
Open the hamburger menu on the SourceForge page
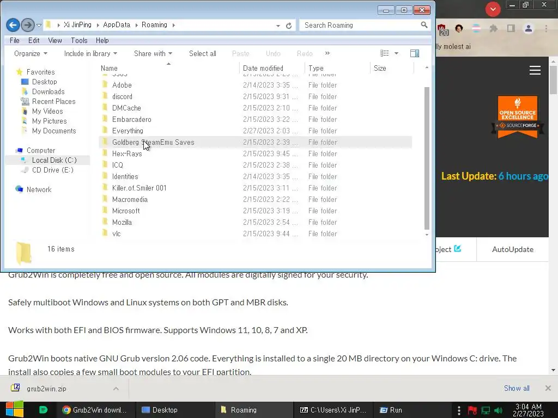pyautogui.click(x=535, y=70)
